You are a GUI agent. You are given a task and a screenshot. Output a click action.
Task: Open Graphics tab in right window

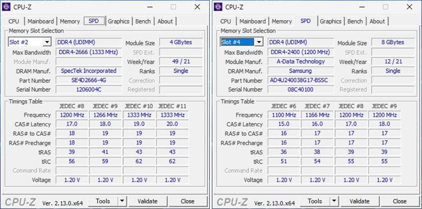pyautogui.click(x=331, y=21)
